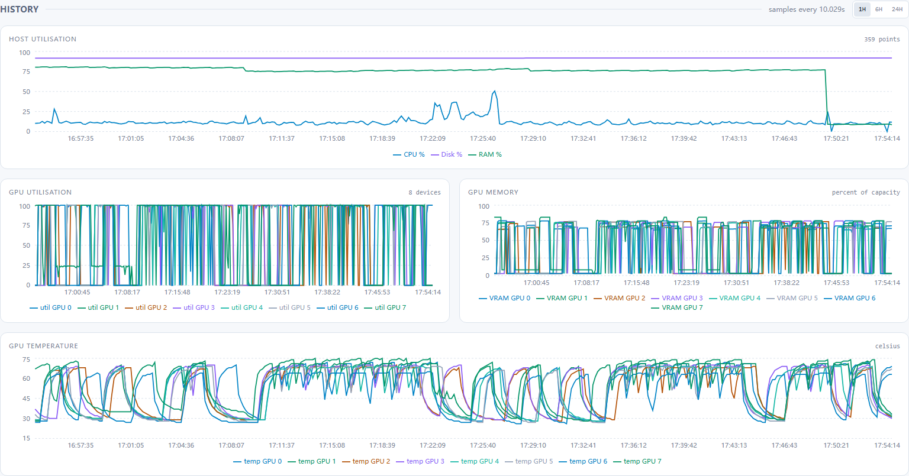Image resolution: width=909 pixels, height=476 pixels.
Task: Click the GPU MEMORY panel title
Action: (493, 192)
